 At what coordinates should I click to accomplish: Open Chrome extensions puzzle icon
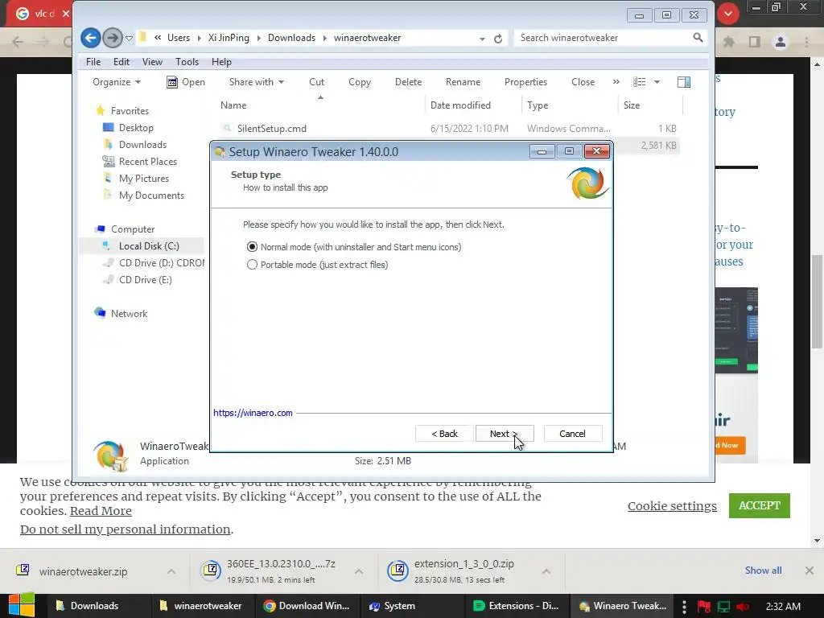[x=729, y=42]
